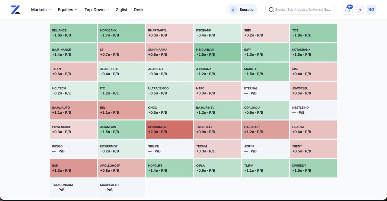Click the LT tile

click(121, 52)
